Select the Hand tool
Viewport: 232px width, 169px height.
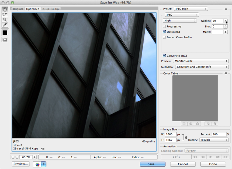point(4,9)
